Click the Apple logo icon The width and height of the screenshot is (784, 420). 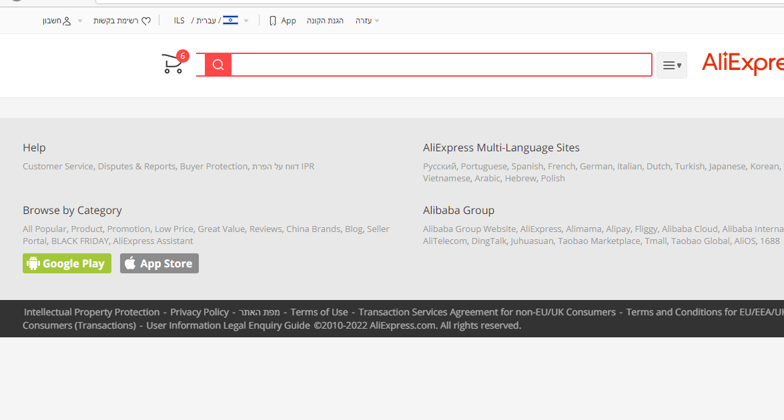[130, 263]
